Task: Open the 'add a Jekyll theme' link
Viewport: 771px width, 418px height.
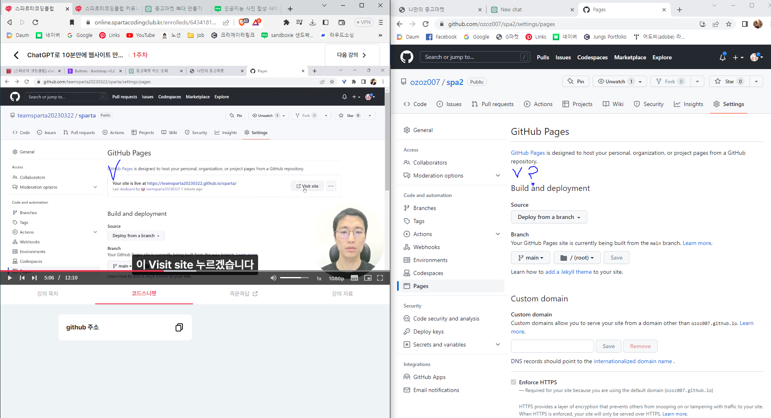Action: tap(568, 272)
